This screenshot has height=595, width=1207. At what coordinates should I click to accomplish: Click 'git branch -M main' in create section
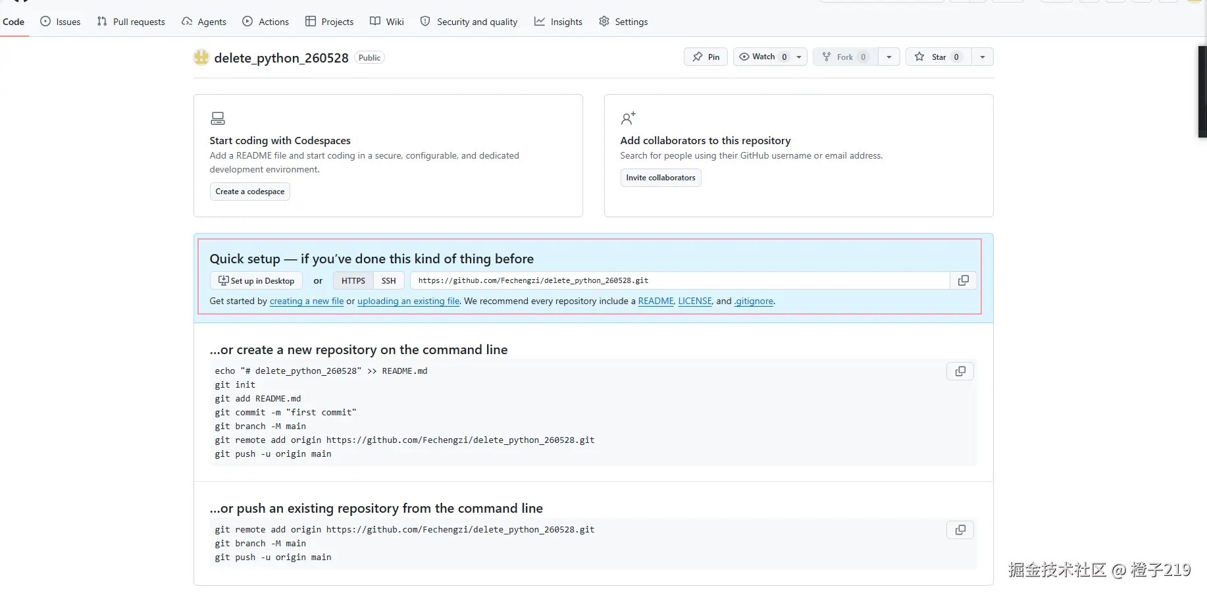pos(261,427)
